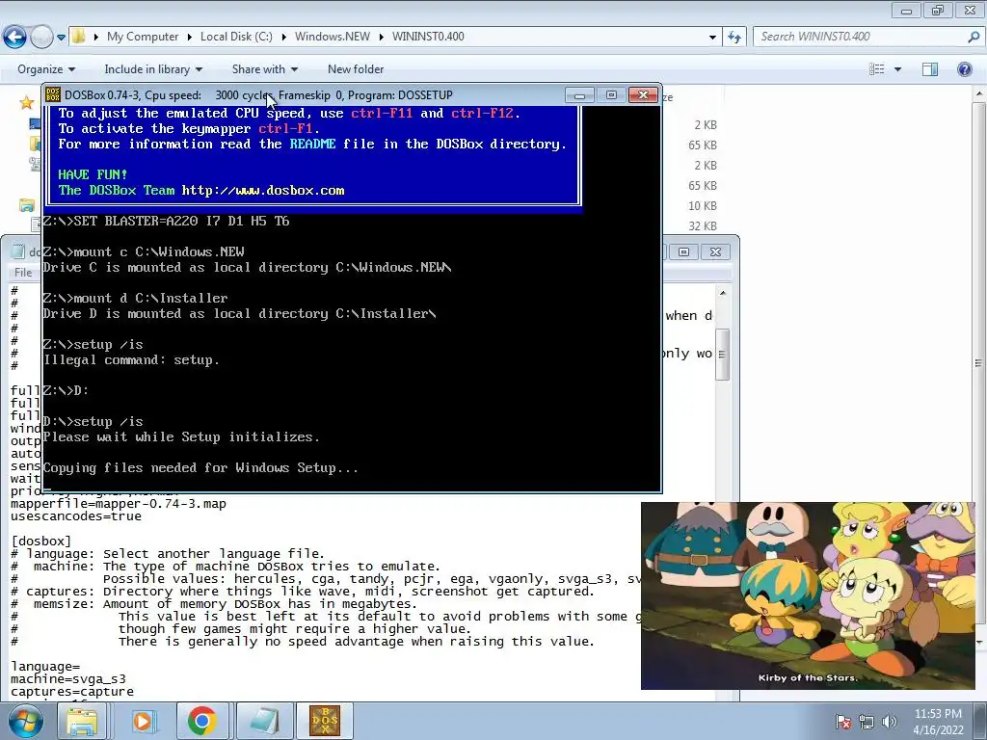
Task: Switch to DOSBox taskbar button
Action: pyautogui.click(x=324, y=721)
